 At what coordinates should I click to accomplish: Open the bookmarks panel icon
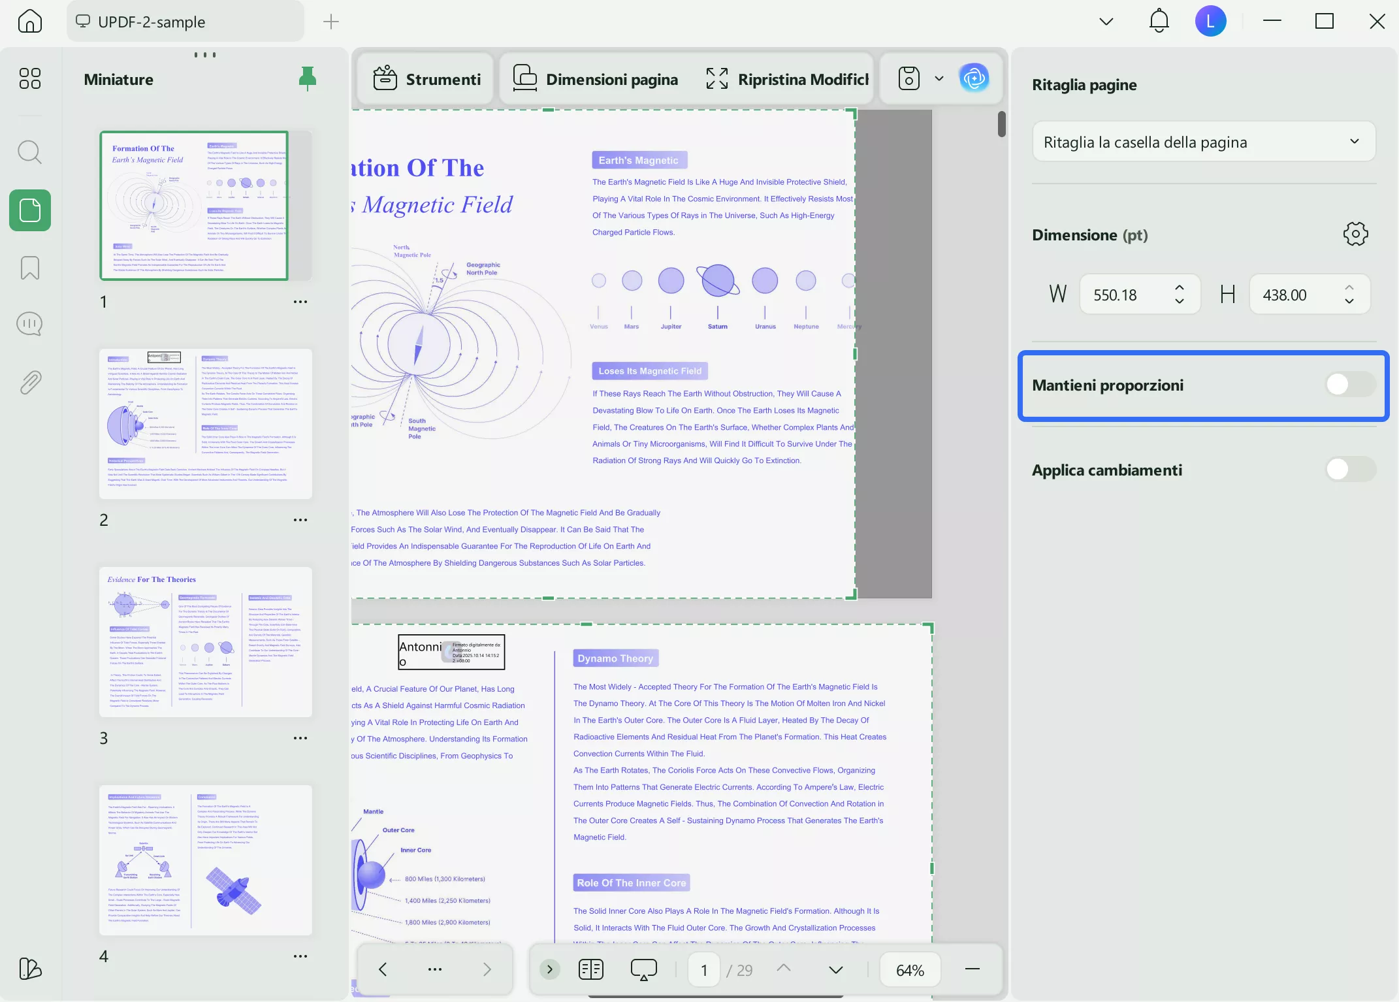point(29,268)
